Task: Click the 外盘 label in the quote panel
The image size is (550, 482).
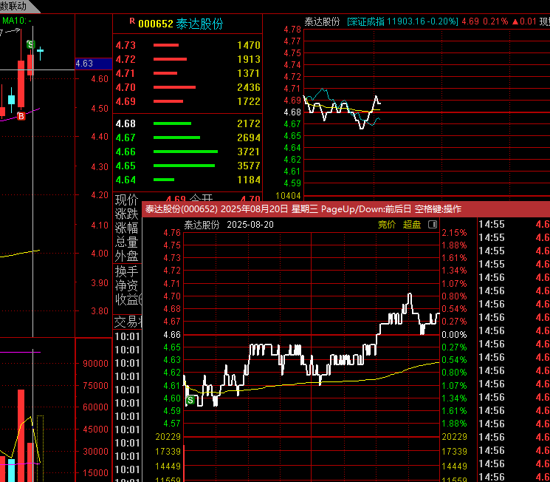Action: pos(127,256)
